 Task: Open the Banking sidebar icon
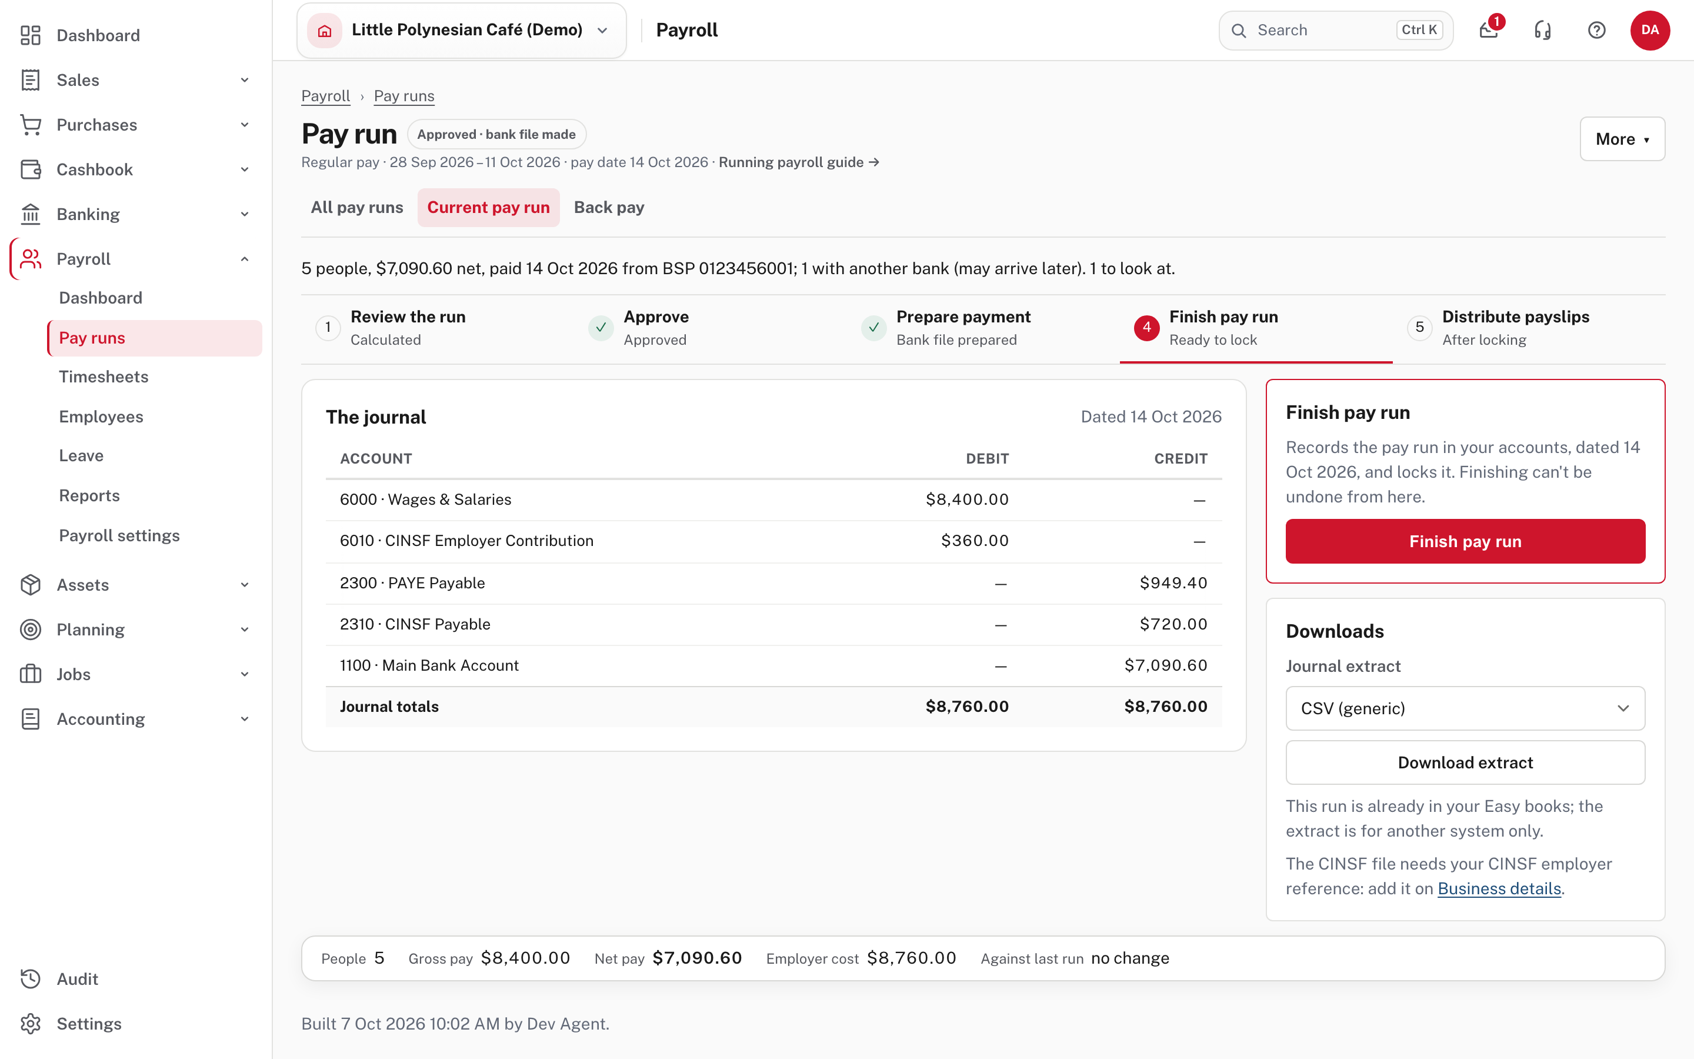(31, 214)
